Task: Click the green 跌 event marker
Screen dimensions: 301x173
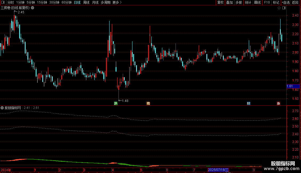Action: coord(116,103)
